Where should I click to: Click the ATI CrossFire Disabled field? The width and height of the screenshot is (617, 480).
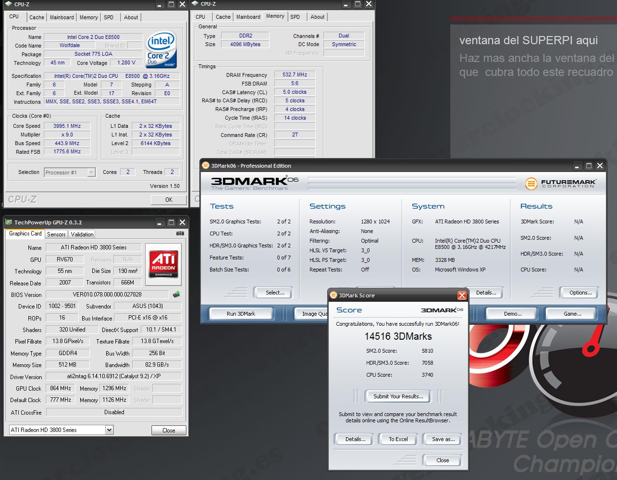[114, 412]
